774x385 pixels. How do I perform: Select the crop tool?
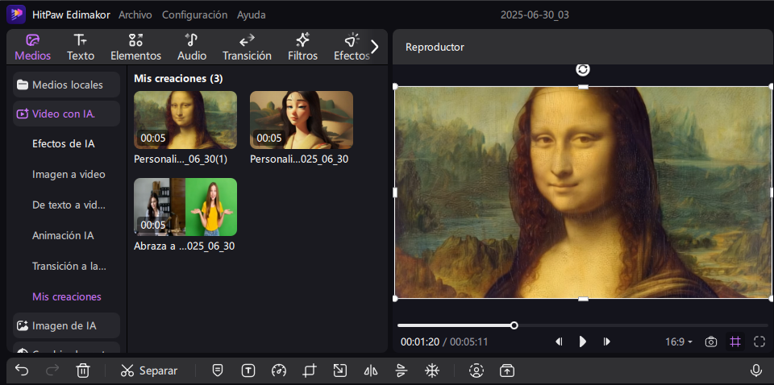tap(310, 371)
